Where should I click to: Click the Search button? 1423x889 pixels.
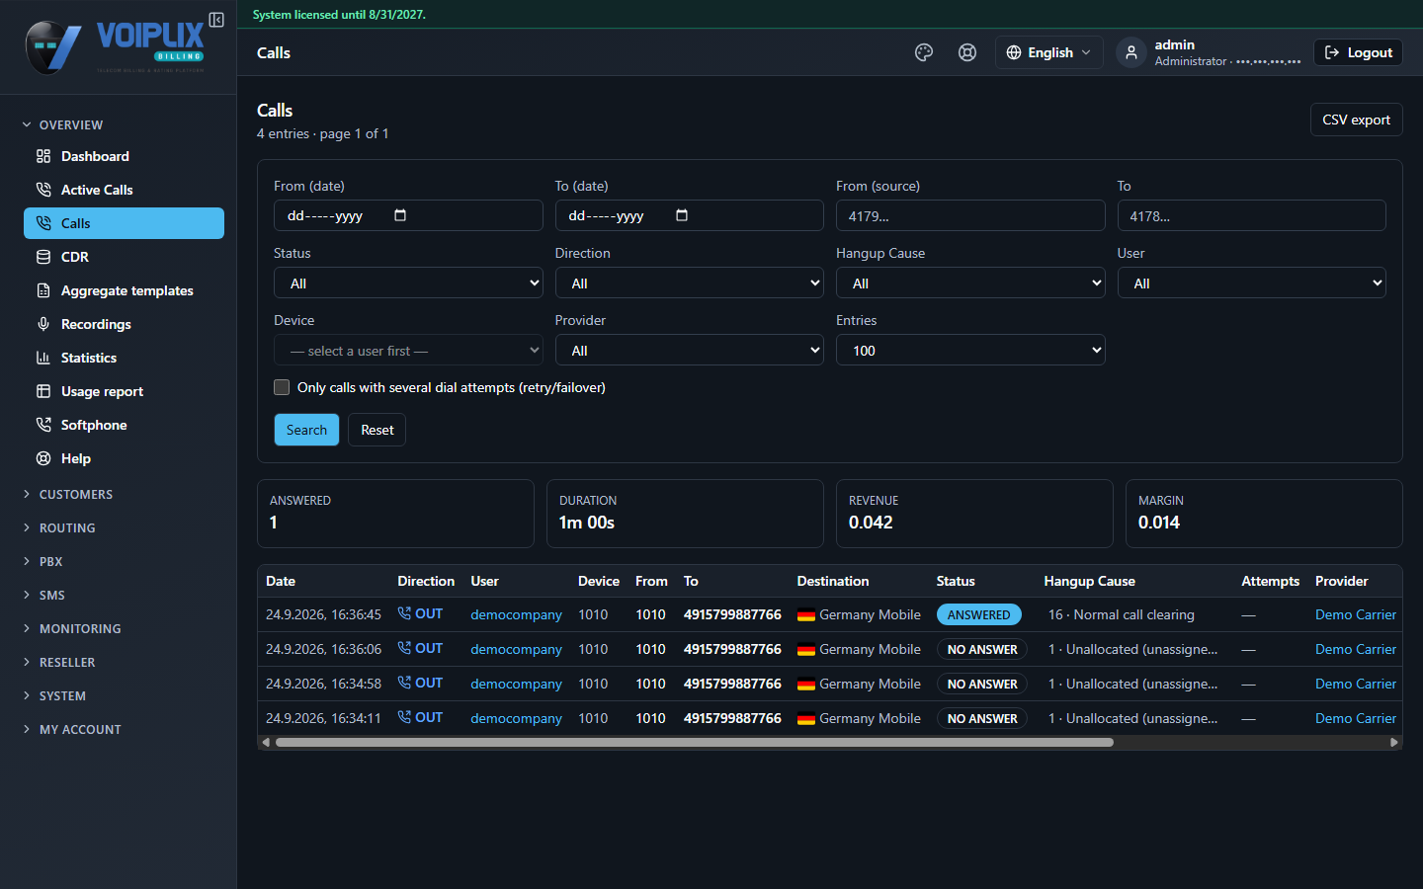[x=306, y=430]
